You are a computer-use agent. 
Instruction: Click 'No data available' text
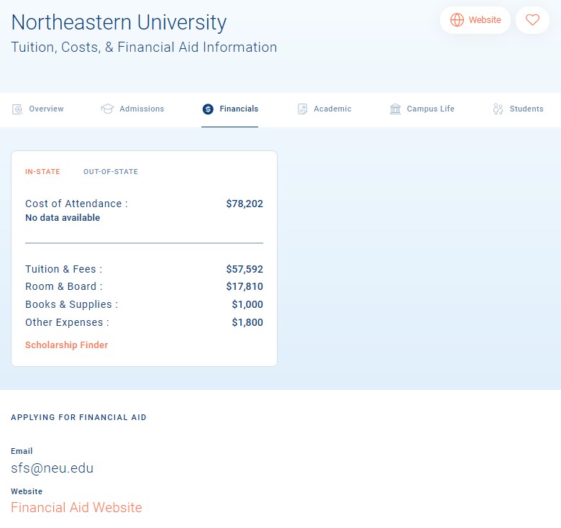[x=63, y=217]
